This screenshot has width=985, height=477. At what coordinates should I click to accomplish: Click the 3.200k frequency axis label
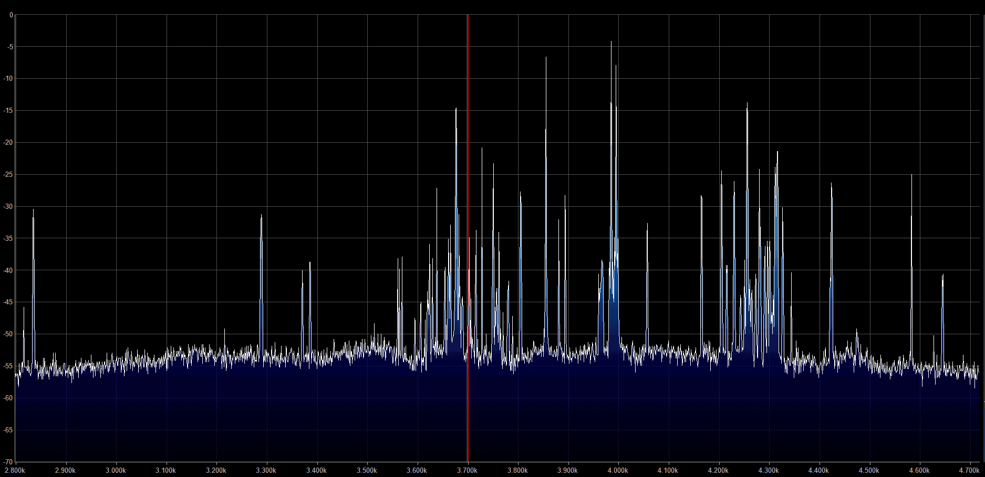coord(216,471)
